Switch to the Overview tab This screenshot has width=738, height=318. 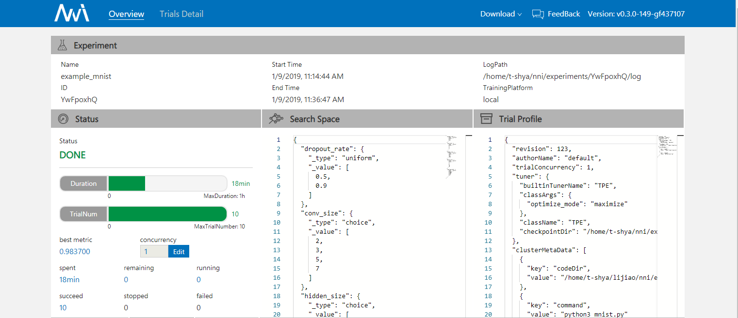126,14
